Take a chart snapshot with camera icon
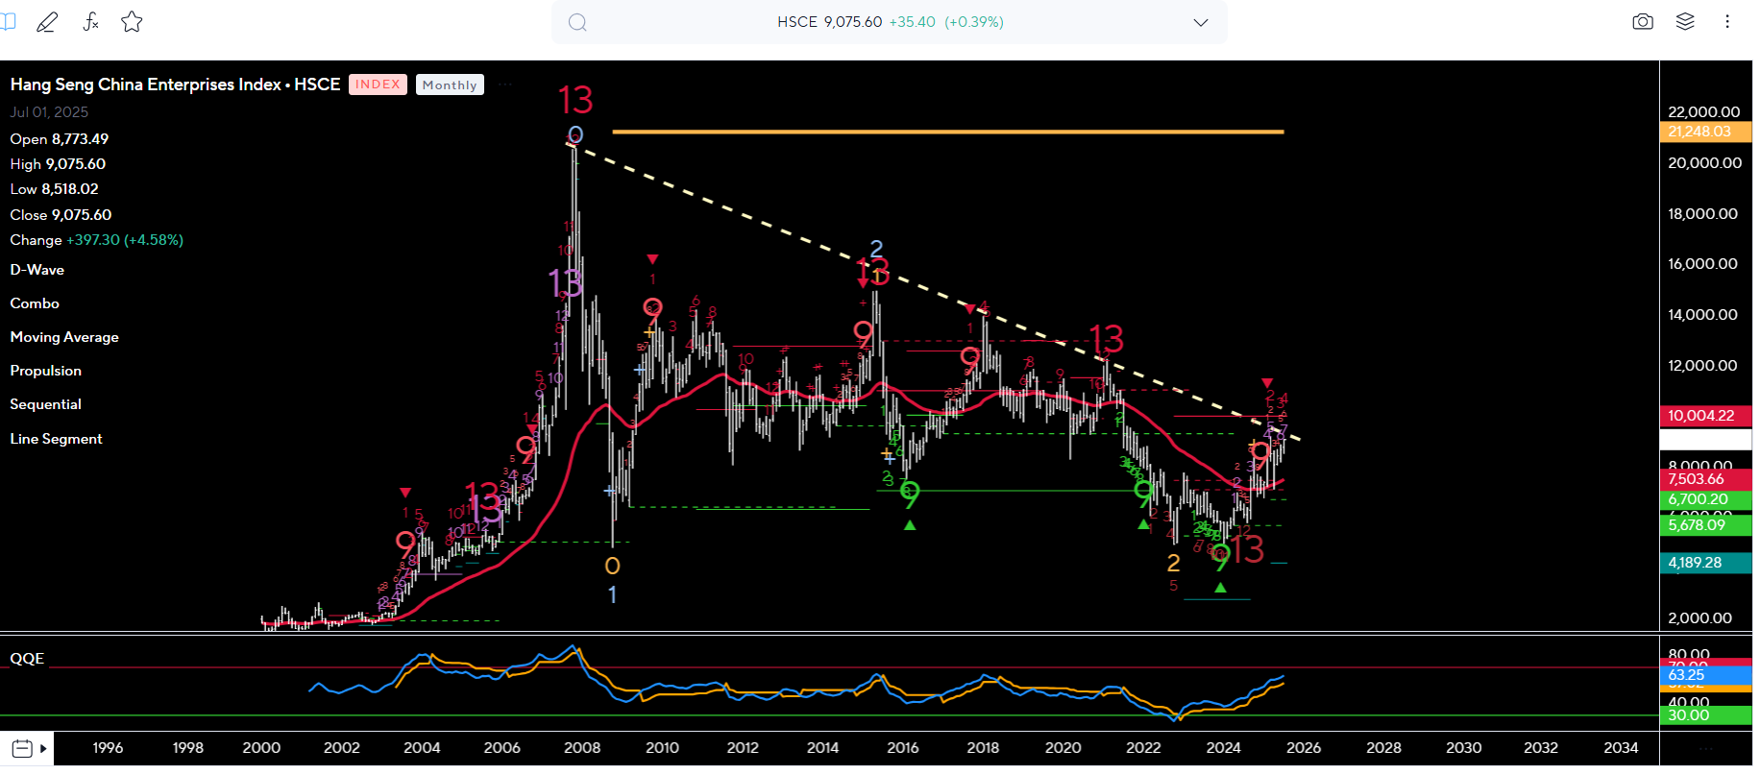This screenshot has width=1760, height=774. (x=1643, y=22)
